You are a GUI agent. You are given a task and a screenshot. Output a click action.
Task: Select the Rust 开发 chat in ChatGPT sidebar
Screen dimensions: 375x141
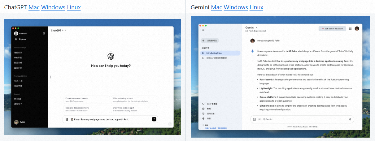[18, 81]
